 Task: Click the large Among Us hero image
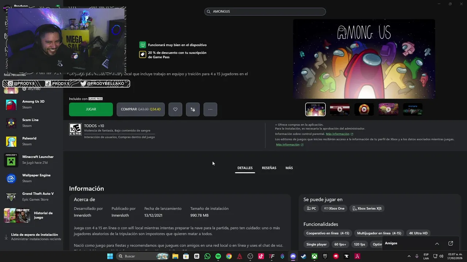pos(364,59)
